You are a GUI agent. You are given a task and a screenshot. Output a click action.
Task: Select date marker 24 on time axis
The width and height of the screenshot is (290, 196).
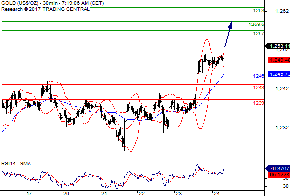click(x=216, y=194)
